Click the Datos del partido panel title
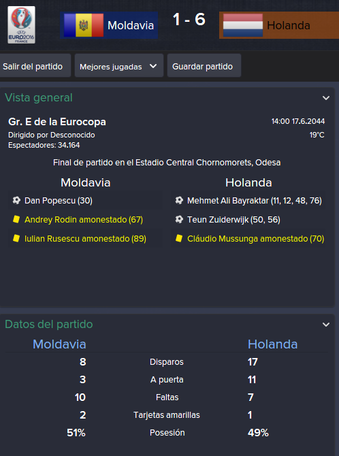The height and width of the screenshot is (456, 339). click(x=49, y=324)
